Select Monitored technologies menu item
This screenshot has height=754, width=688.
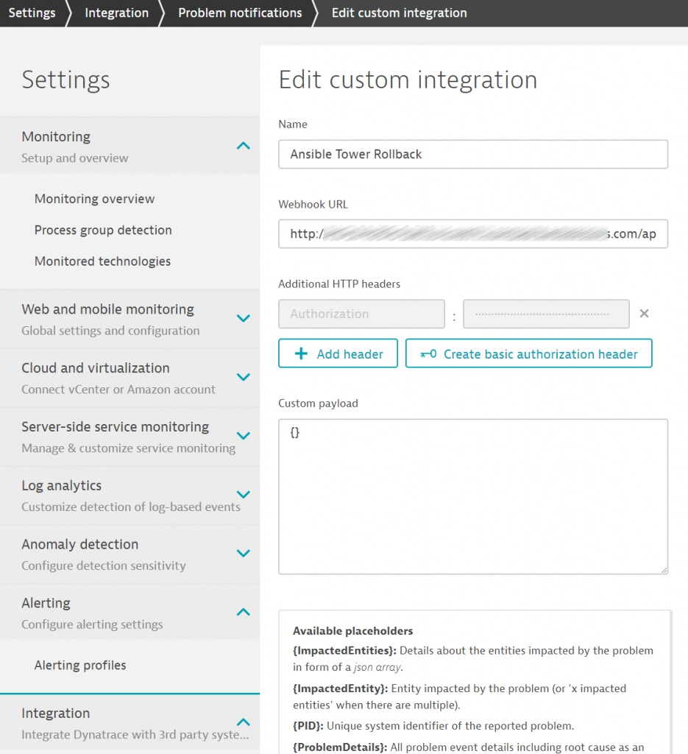(102, 261)
